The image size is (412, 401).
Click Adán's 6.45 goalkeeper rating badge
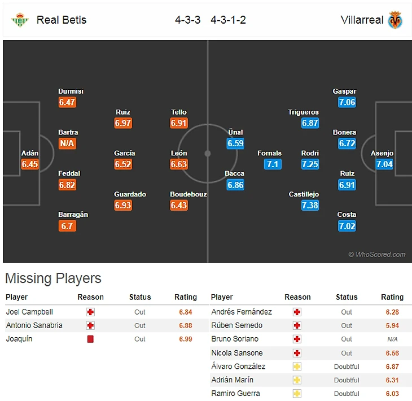click(30, 164)
